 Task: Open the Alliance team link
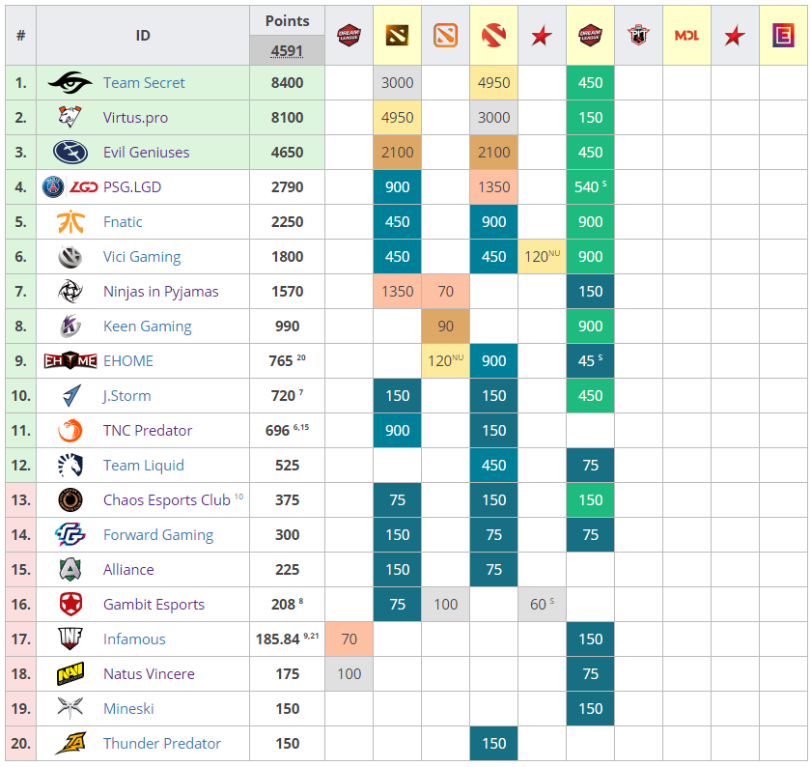pos(128,569)
